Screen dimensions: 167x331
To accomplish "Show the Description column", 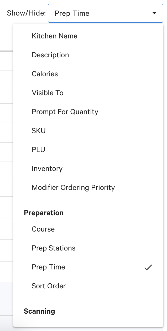I will point(50,55).
